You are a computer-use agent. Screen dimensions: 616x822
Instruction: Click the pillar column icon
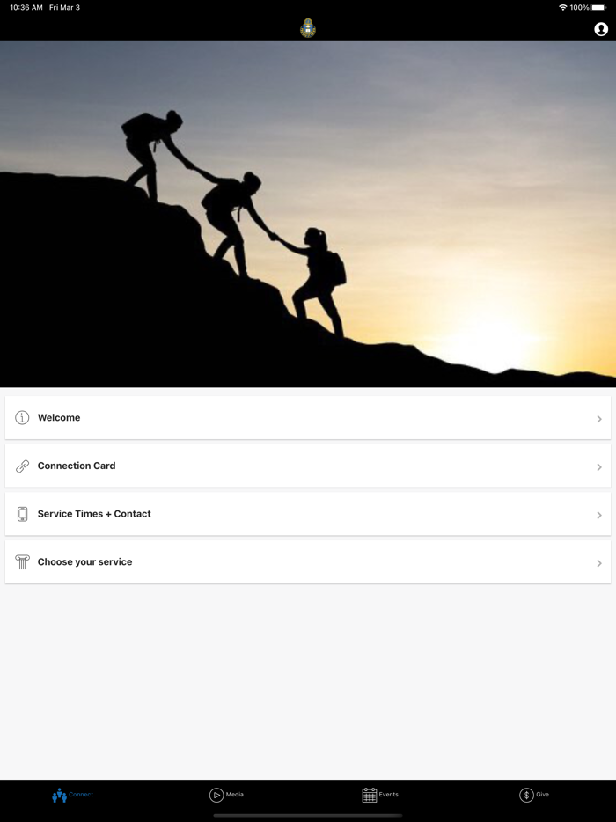coord(22,562)
